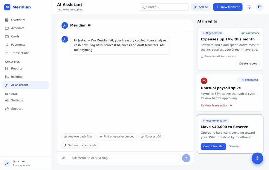Open Jestaz Yao profile at sidebar bottom
Viewport: 269px width, 170px height.
click(x=25, y=163)
